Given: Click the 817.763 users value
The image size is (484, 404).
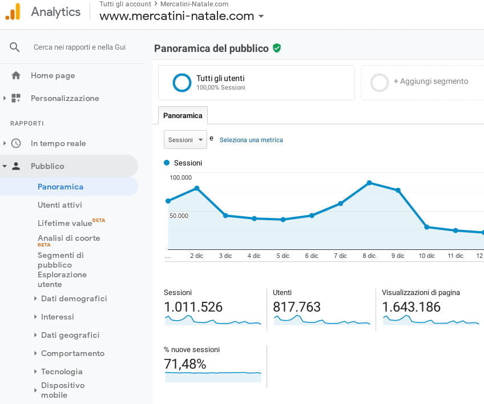Looking at the screenshot, I should pos(297,307).
